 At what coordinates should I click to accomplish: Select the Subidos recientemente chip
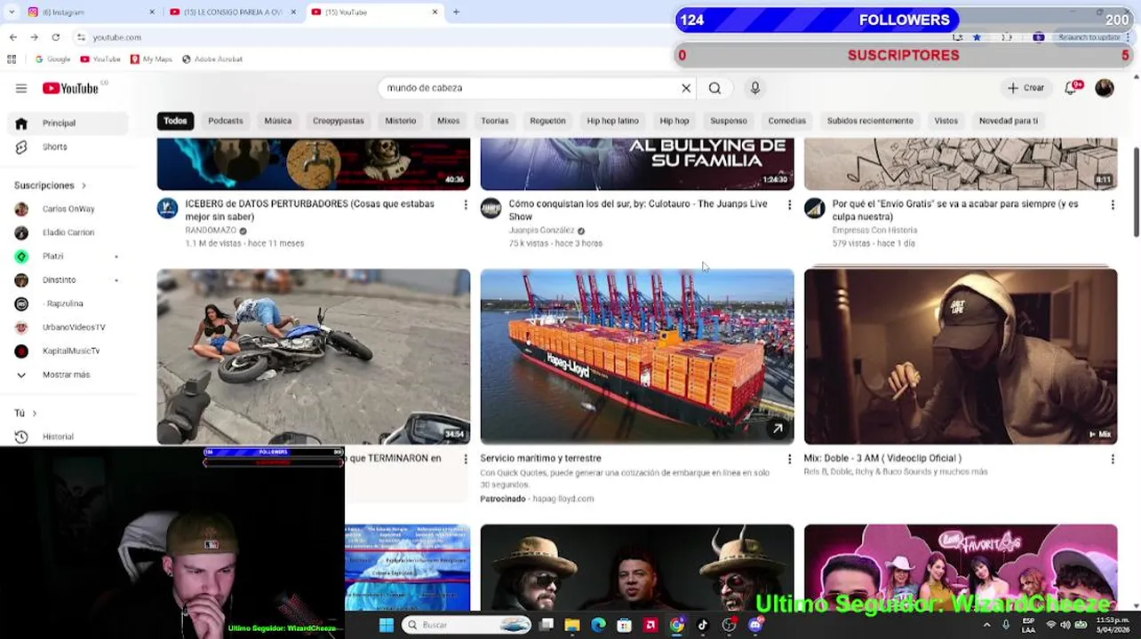tap(870, 121)
